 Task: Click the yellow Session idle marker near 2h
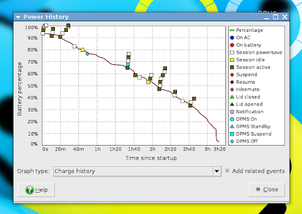149,82
